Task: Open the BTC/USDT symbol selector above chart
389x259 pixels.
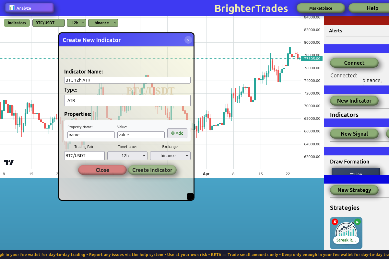Action: coord(49,23)
